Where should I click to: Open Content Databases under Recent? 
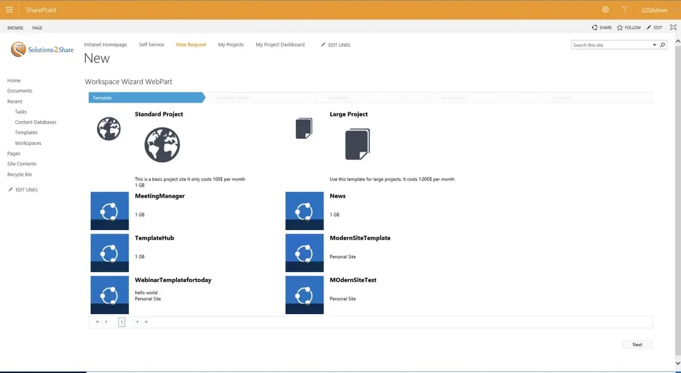pos(36,122)
